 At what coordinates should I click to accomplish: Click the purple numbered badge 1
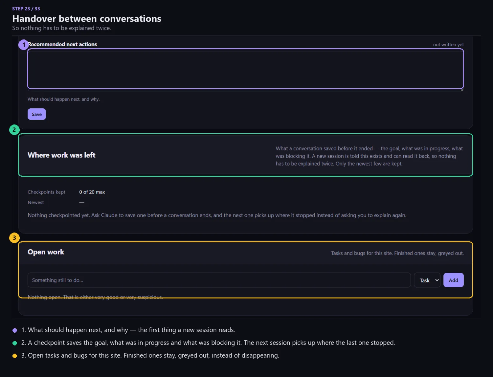pyautogui.click(x=23, y=45)
